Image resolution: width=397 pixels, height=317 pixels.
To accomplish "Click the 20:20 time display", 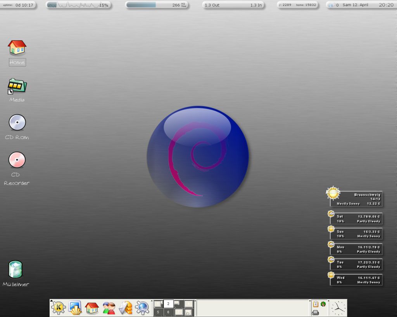I will coord(386,5).
